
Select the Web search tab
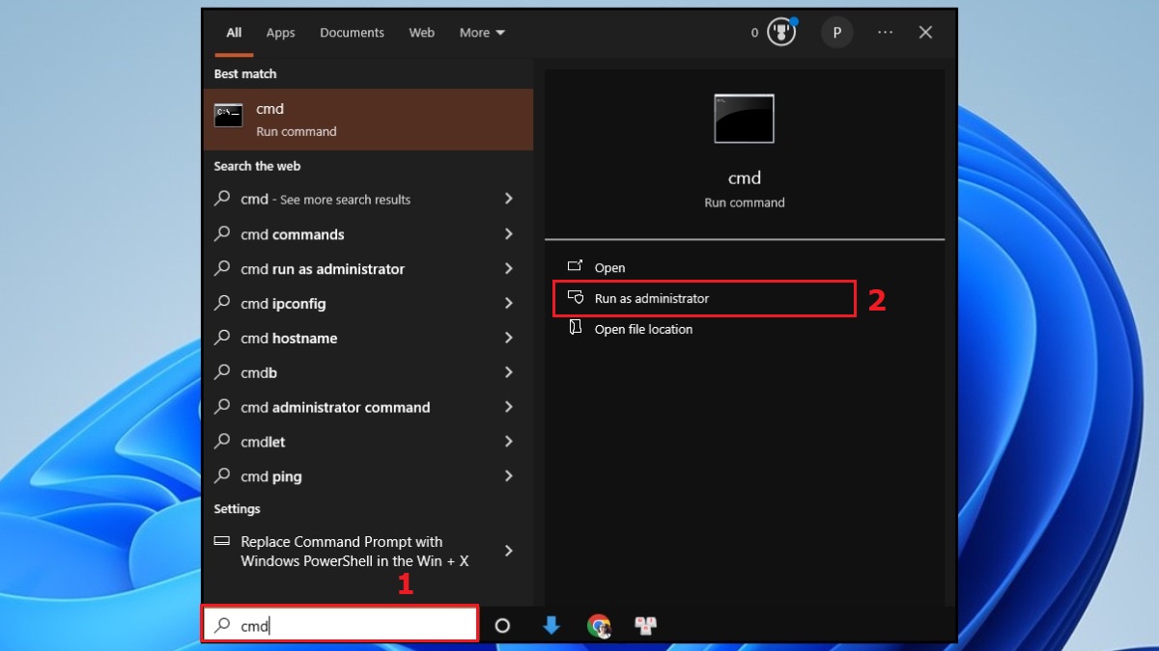[x=421, y=32]
